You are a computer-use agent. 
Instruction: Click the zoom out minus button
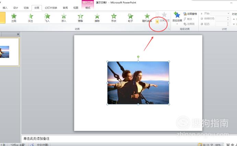(223, 145)
